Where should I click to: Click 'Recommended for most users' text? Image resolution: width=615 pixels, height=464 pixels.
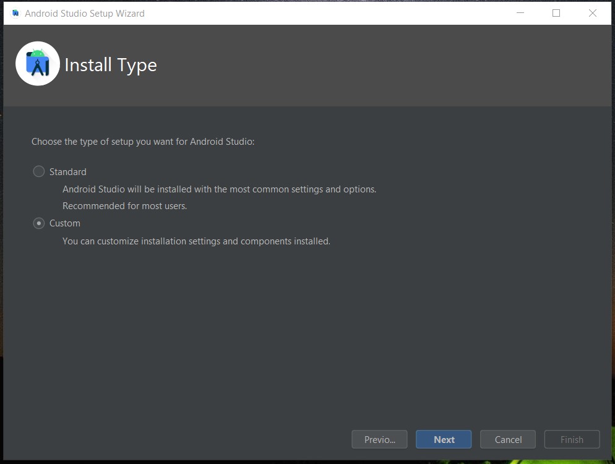tap(124, 206)
